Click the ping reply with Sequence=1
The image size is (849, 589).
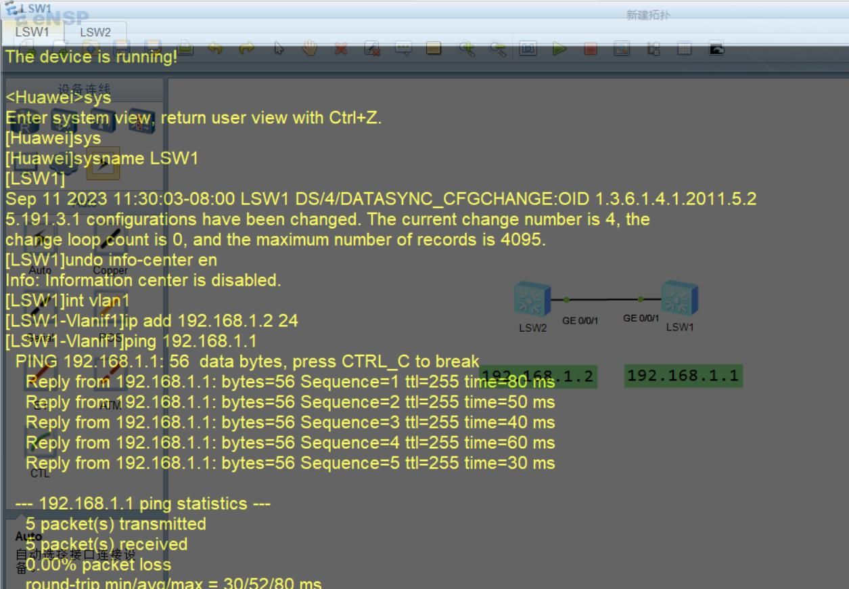(290, 382)
